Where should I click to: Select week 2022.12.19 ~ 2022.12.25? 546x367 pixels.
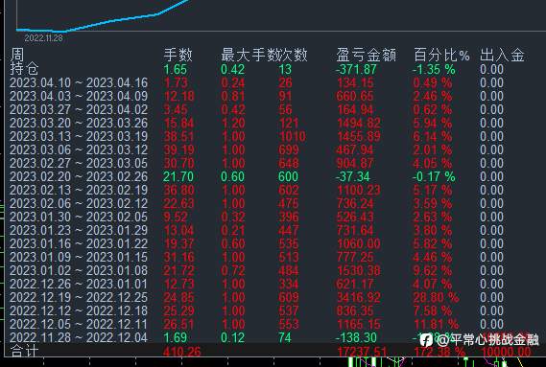(x=79, y=297)
